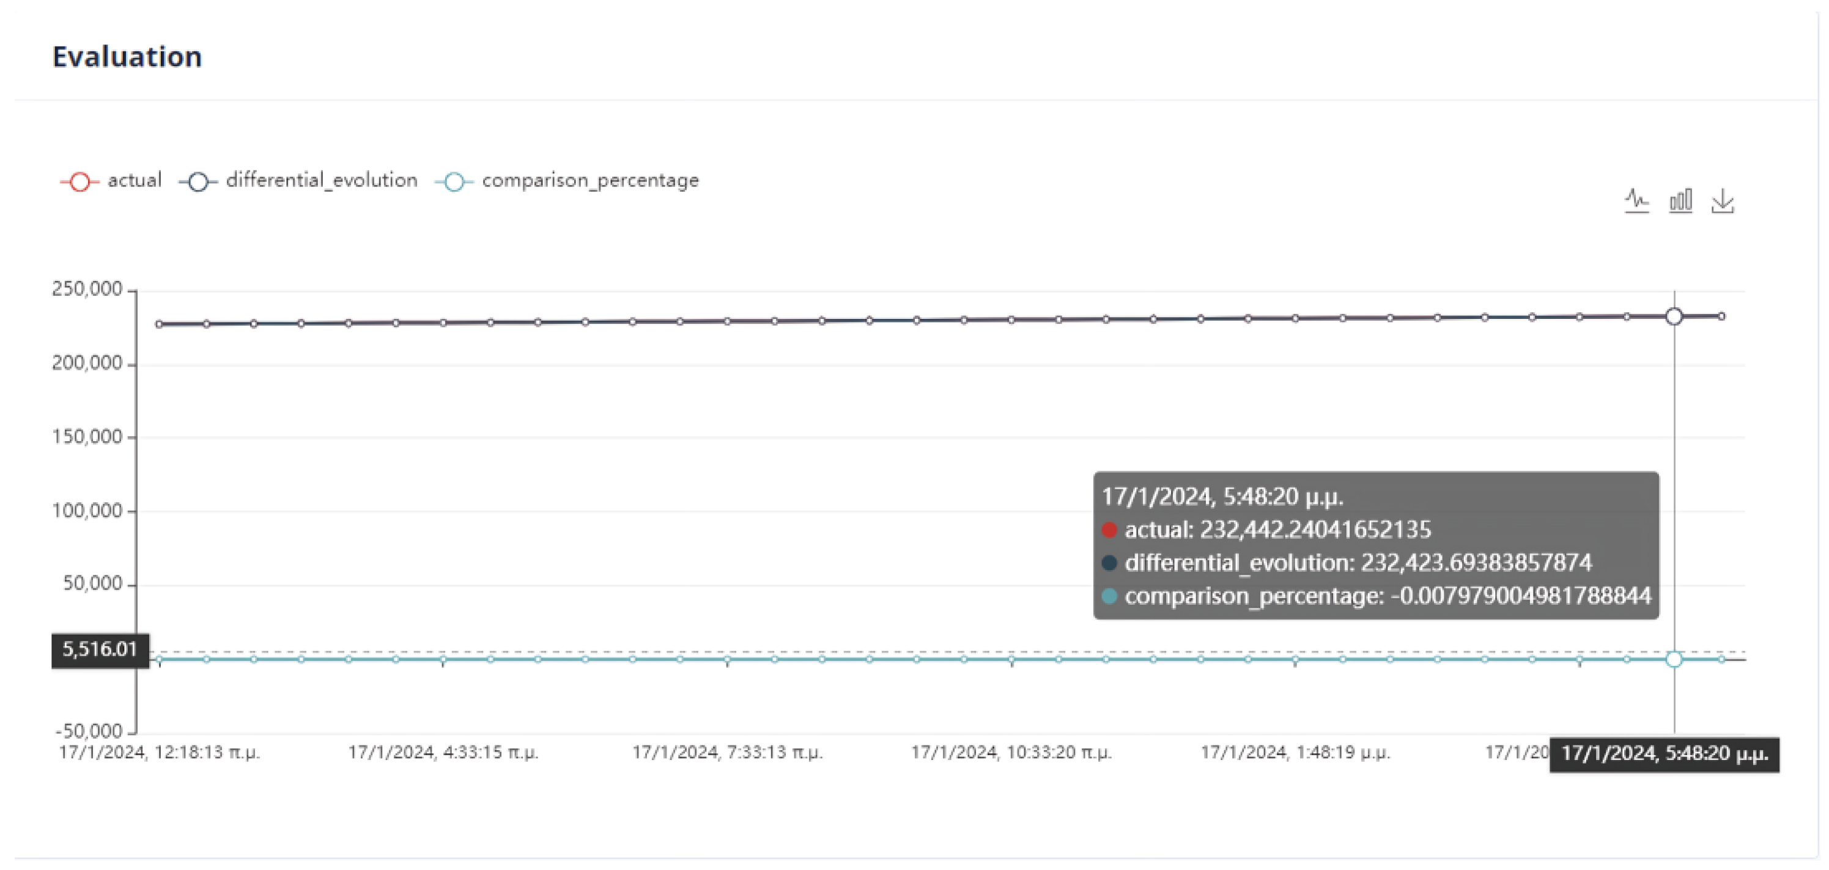Click first data point on top line
Image resolution: width=1829 pixels, height=870 pixels.
tap(159, 324)
